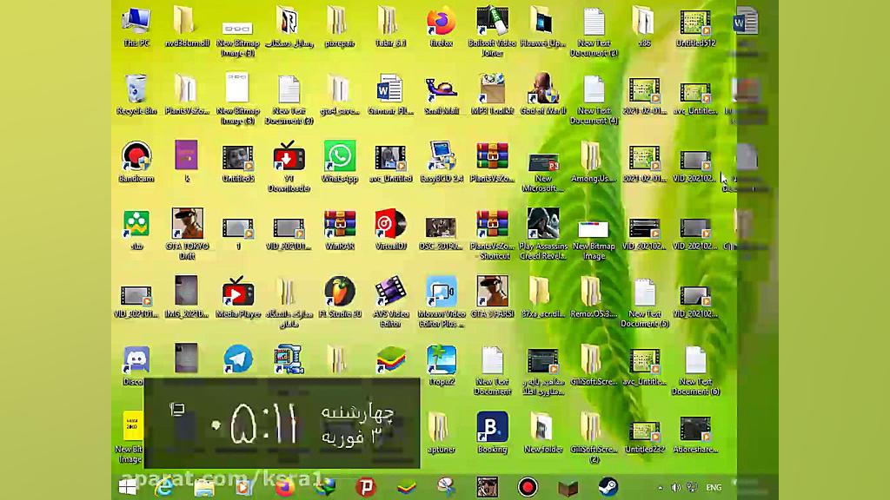Open Internet Explorer from taskbar

click(164, 486)
